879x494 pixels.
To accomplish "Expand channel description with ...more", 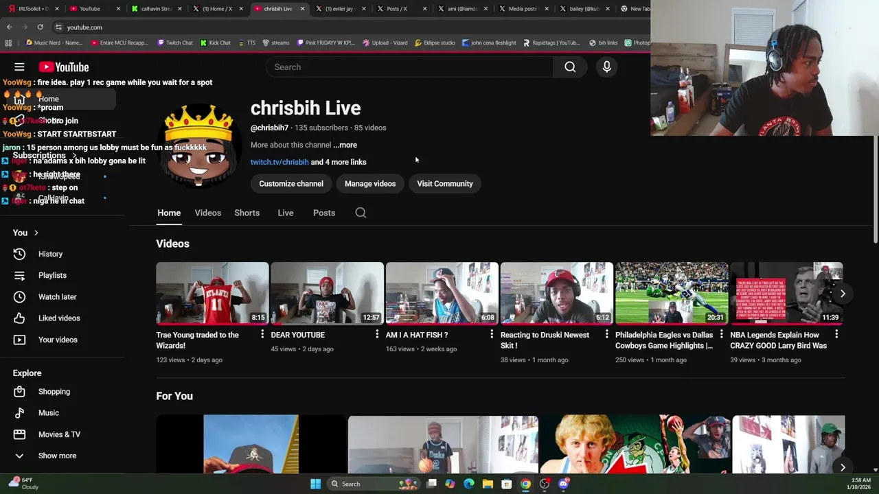I will [345, 145].
